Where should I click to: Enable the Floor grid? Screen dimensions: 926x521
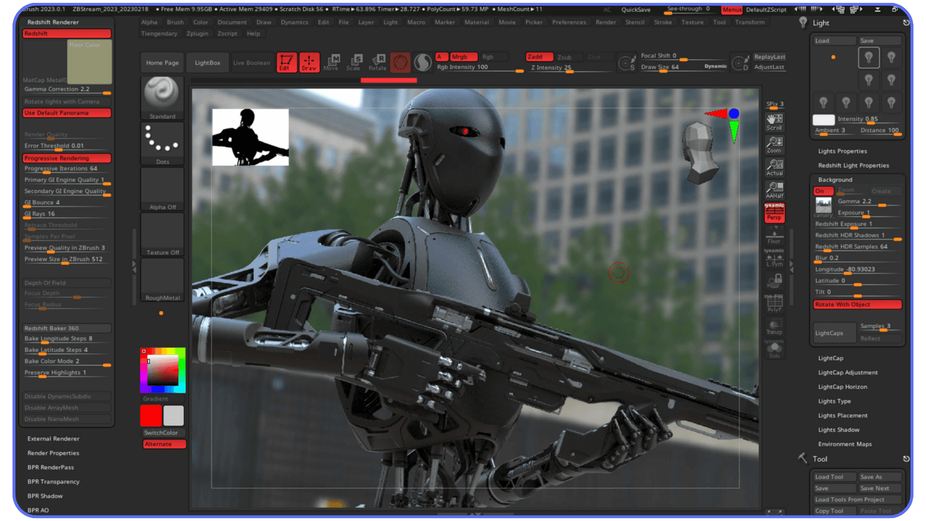coord(774,237)
